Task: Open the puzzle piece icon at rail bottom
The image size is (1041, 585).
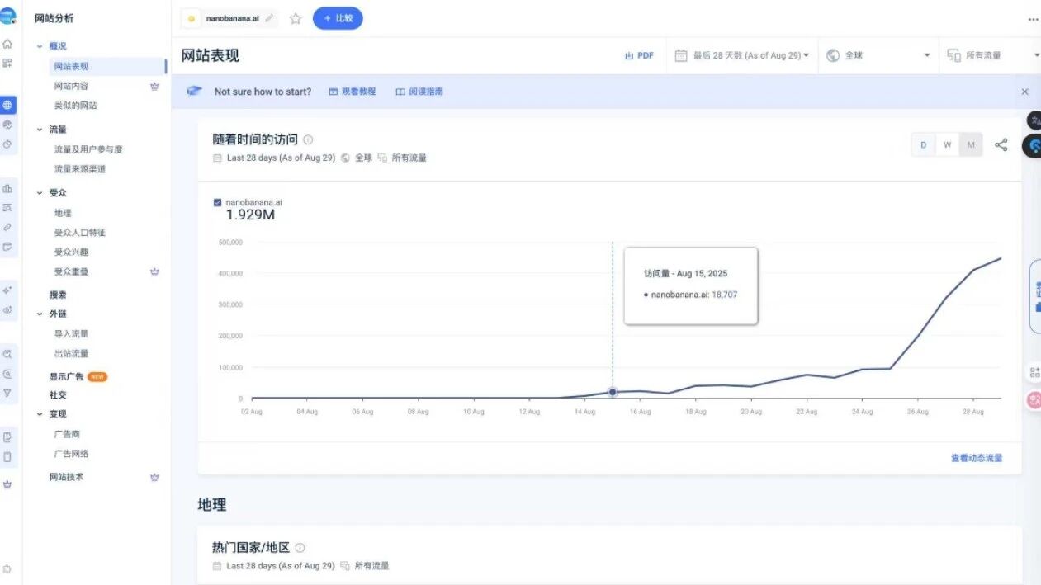Action: 7,568
